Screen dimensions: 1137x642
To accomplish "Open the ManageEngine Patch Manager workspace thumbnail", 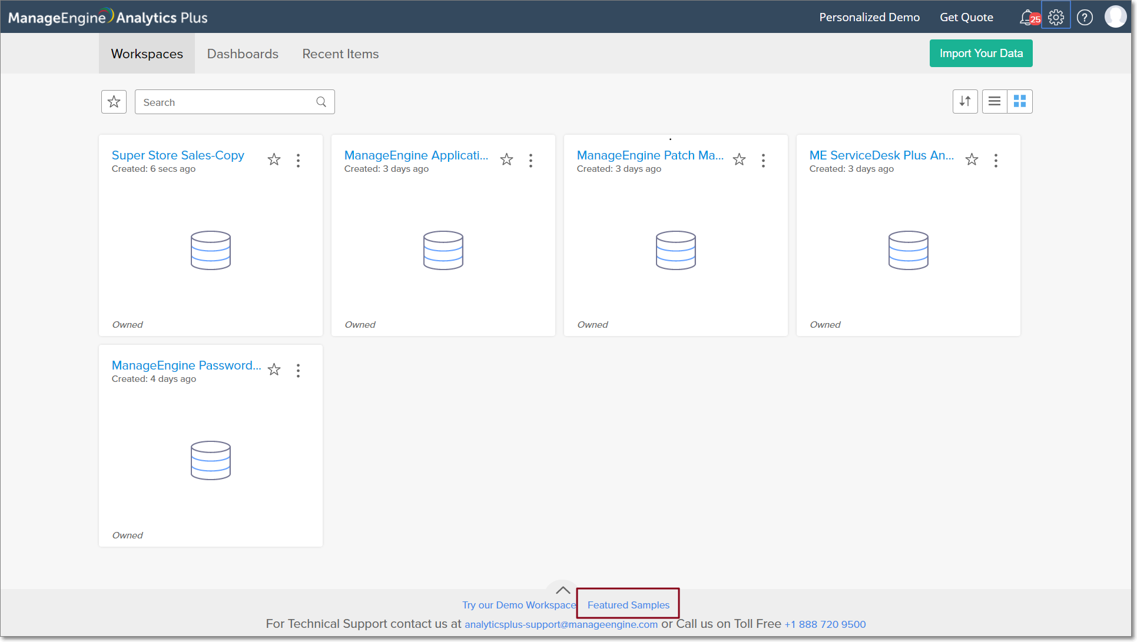I will [x=675, y=250].
